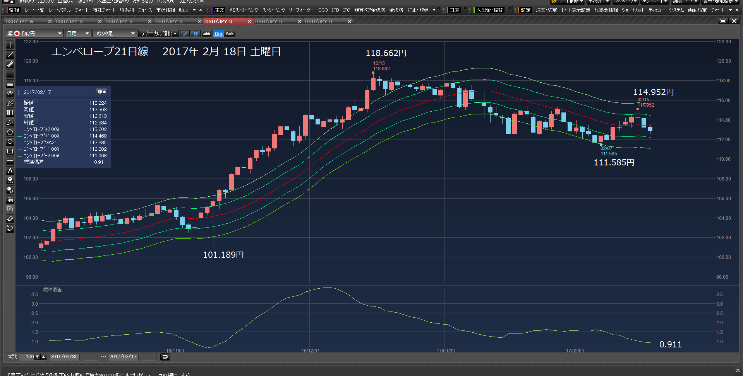Screen dimensions: 743x376
Task: Click the エンベロープMA21 row in data panel
Action: click(x=63, y=143)
